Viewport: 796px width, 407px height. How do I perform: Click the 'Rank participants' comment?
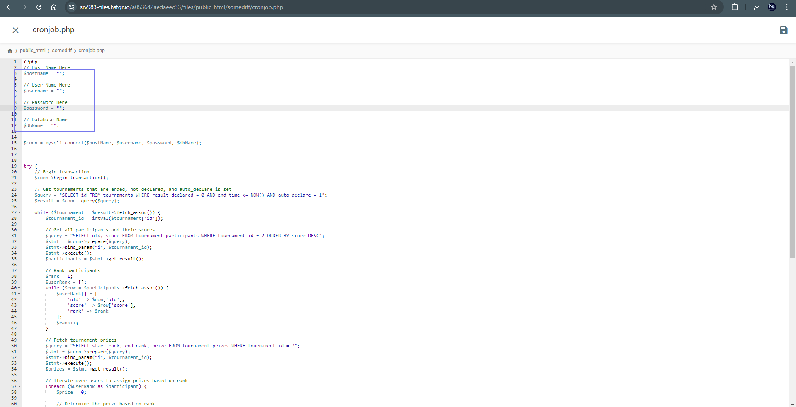(73, 271)
